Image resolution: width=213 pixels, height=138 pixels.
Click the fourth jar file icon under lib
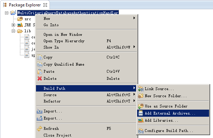click(27, 55)
